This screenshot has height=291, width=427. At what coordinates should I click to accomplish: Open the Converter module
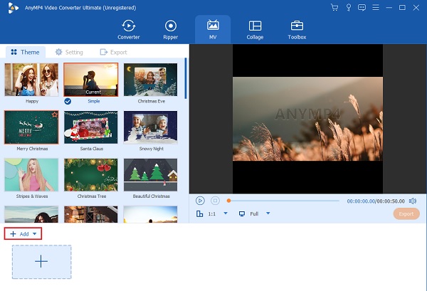129,30
